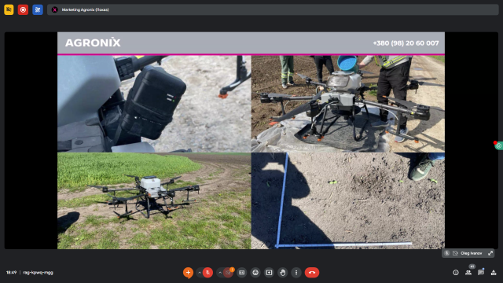
Task: Send a reaction emoji
Action: click(255, 273)
